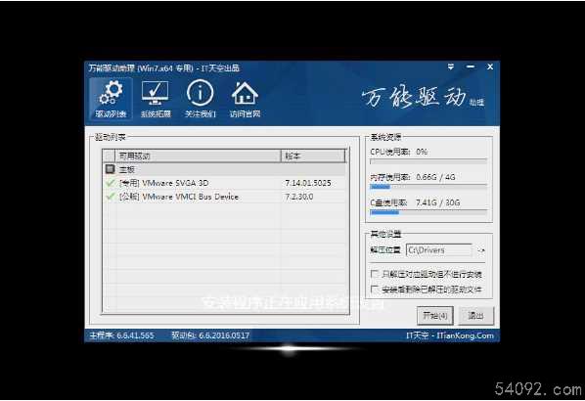This screenshot has width=585, height=401.
Task: Click the C:\Drivers extraction path field
Action: pos(439,250)
